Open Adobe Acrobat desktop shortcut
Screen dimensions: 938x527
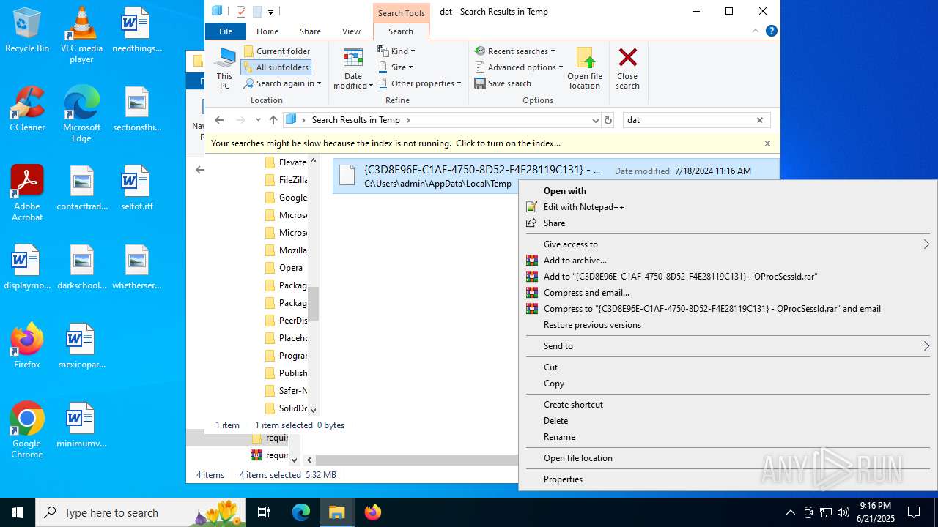27,193
